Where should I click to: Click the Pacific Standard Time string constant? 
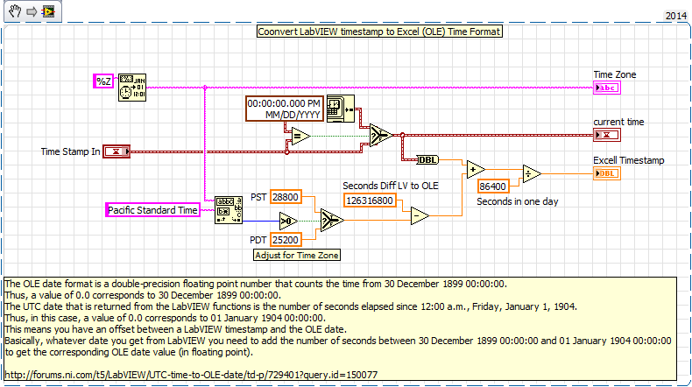pyautogui.click(x=152, y=210)
